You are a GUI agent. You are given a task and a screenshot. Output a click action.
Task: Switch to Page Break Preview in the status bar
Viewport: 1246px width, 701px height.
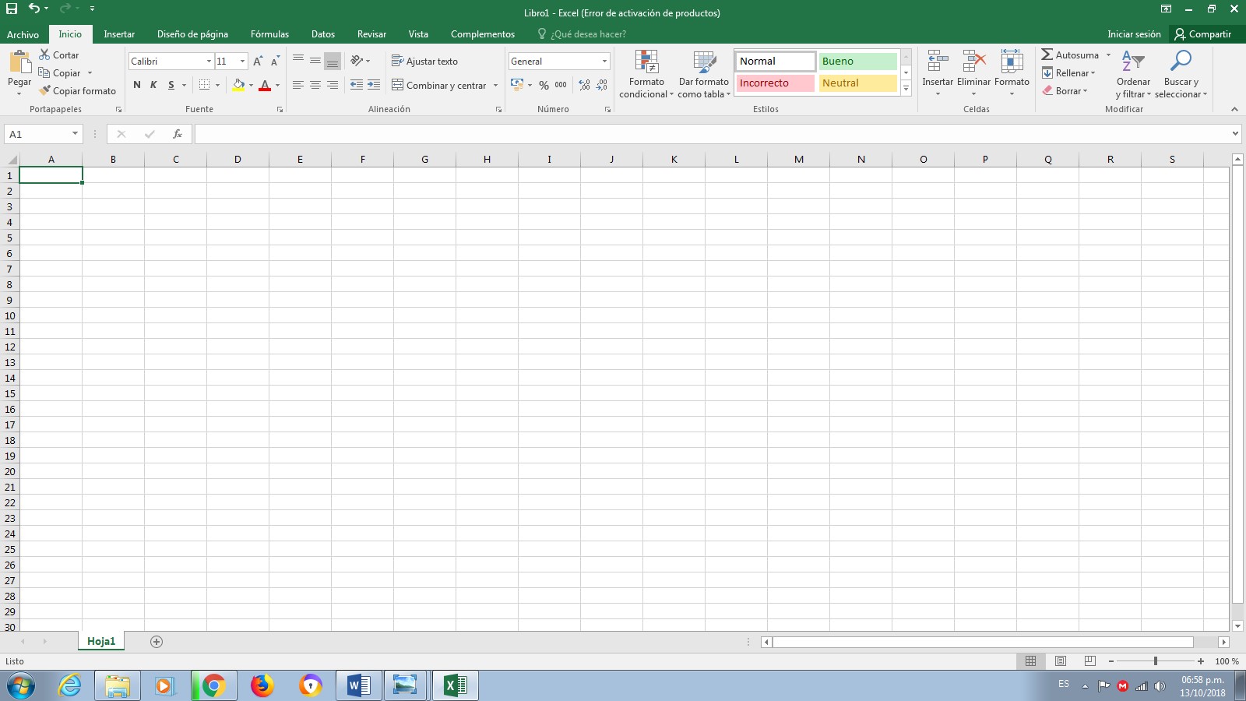1090,661
